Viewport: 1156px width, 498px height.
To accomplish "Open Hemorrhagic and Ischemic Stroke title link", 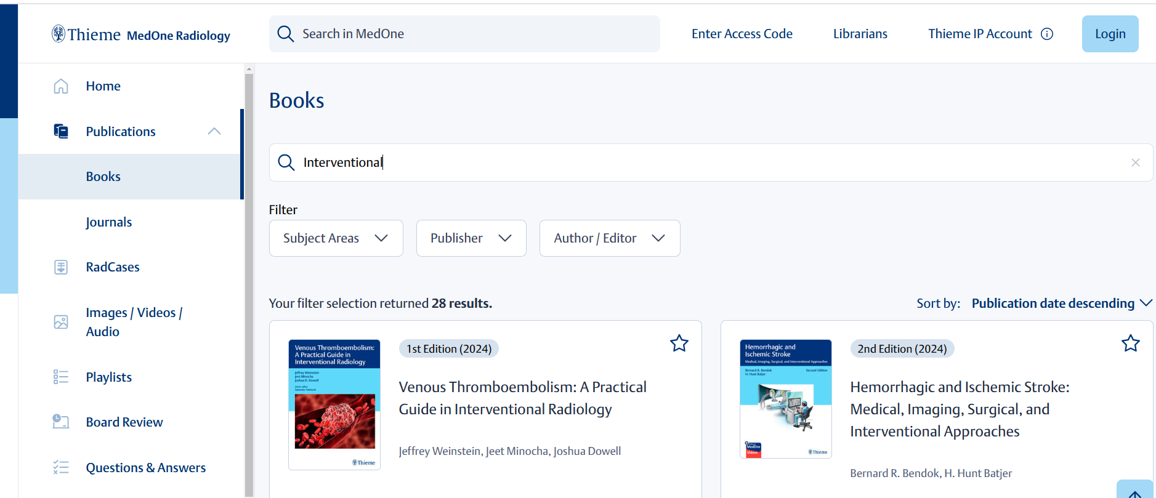I will click(x=960, y=409).
